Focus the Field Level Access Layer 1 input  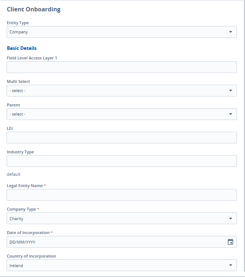[121, 67]
